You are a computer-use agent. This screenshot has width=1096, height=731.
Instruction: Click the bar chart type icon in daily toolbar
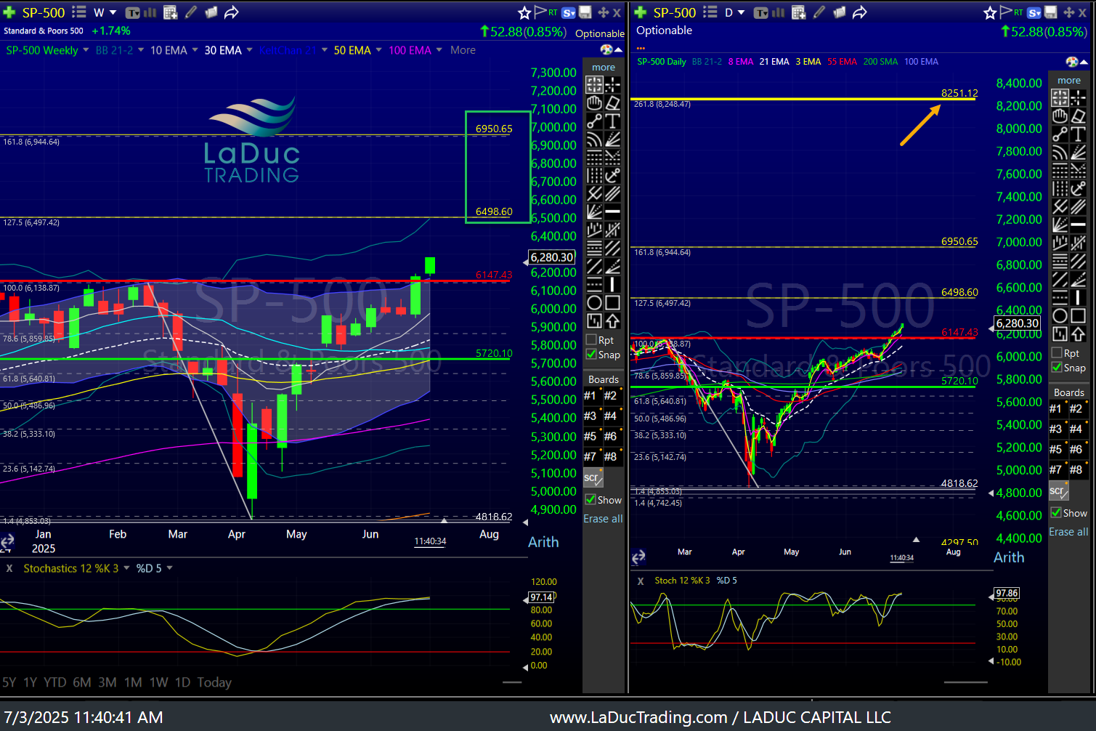pyautogui.click(x=777, y=12)
